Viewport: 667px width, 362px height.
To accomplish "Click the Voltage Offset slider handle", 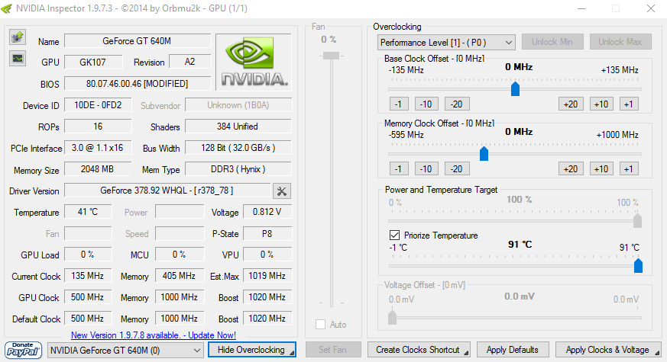I will pyautogui.click(x=392, y=317).
